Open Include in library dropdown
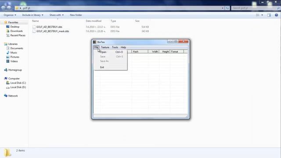Image resolution: width=281 pixels, height=158 pixels. click(x=32, y=15)
